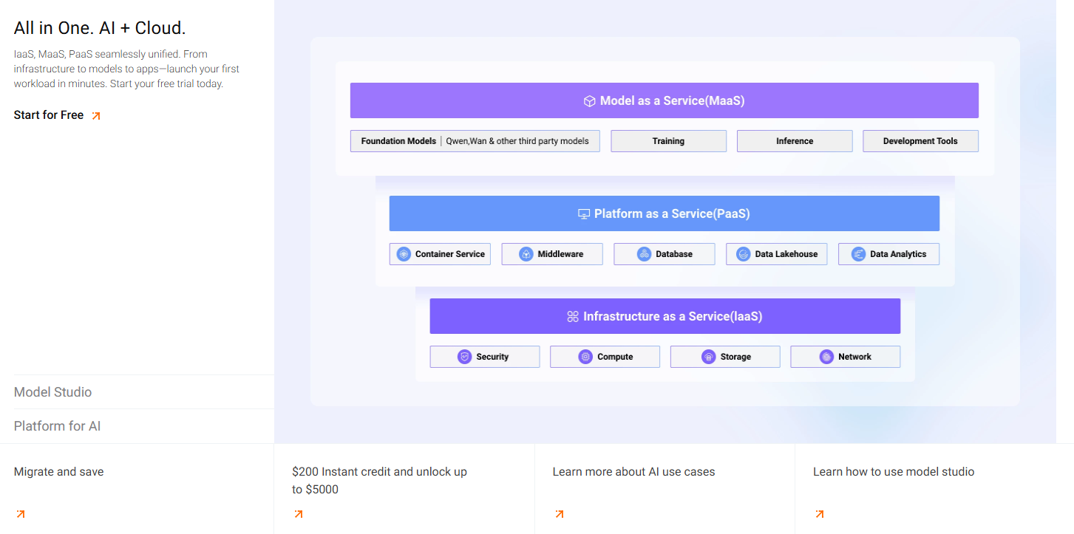
Task: Click the 'IaaS, MaaS, PaaS seamlessly unified' paragraph
Action: click(127, 69)
